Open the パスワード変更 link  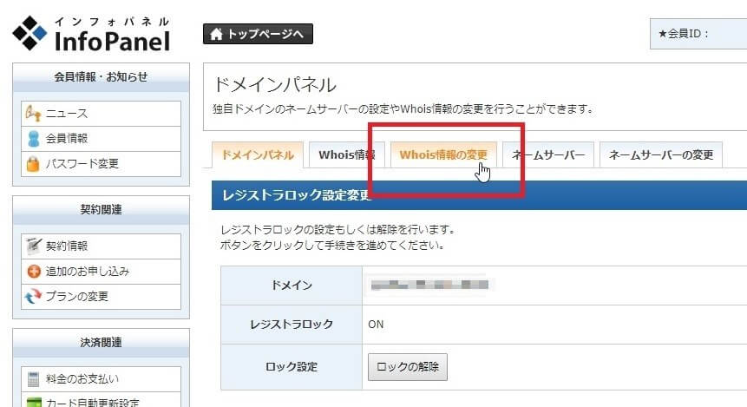(x=82, y=163)
